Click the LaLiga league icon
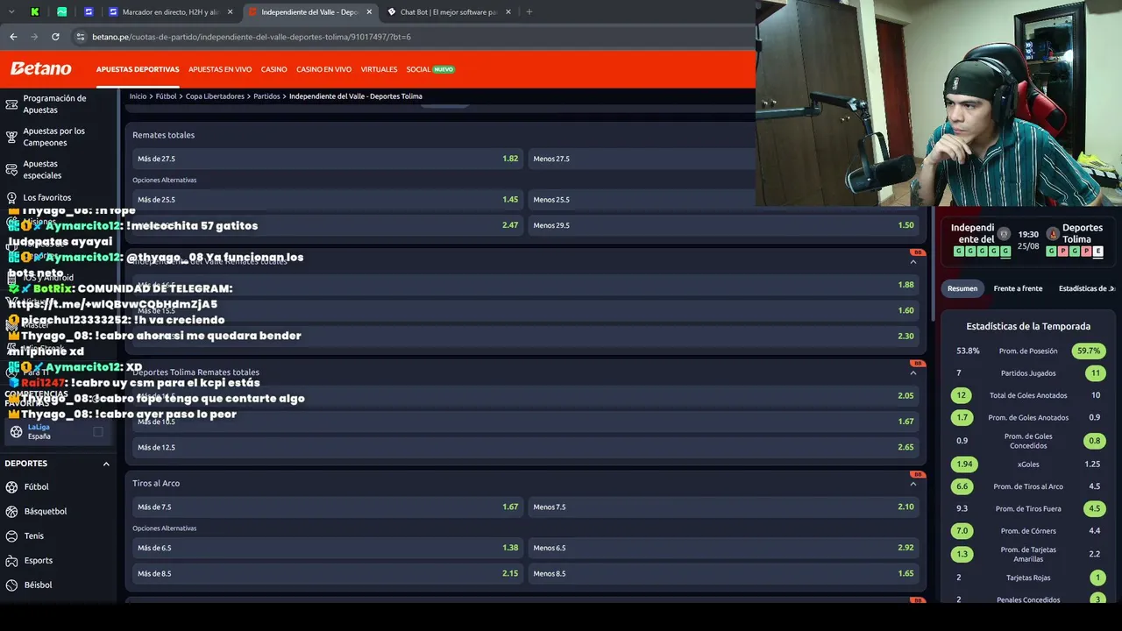 click(16, 431)
